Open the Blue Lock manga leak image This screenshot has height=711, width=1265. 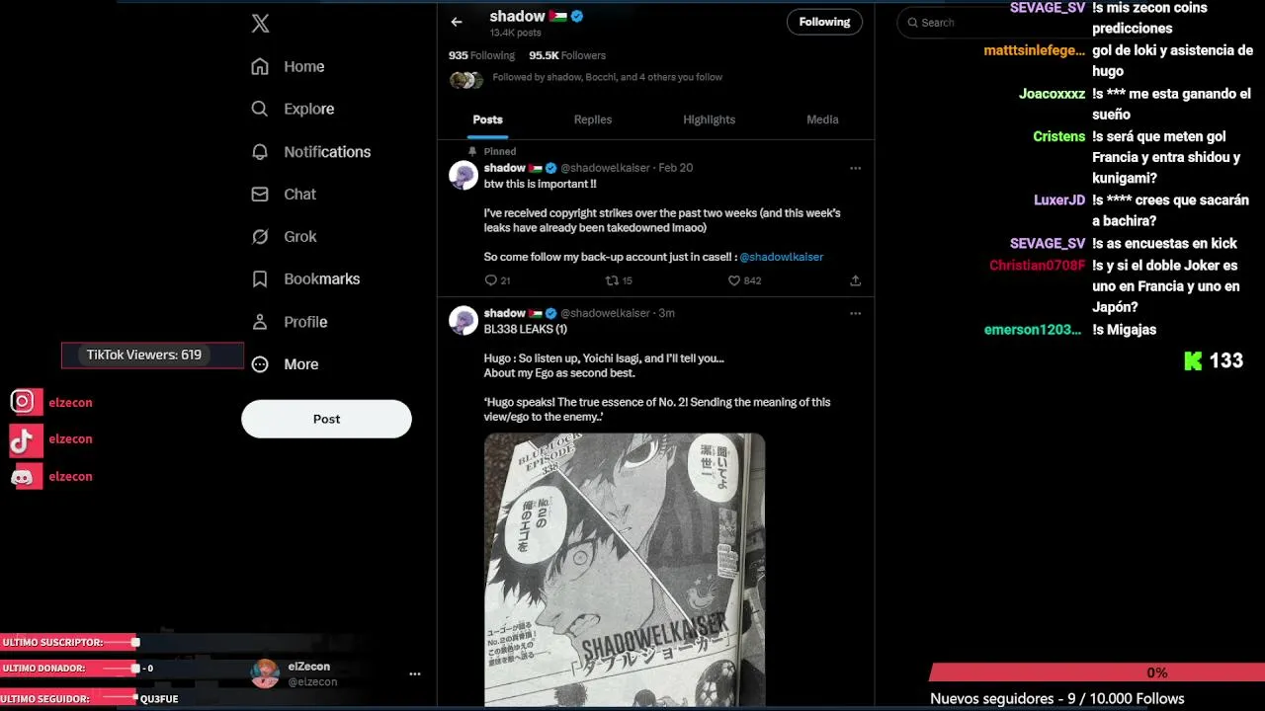(x=625, y=570)
